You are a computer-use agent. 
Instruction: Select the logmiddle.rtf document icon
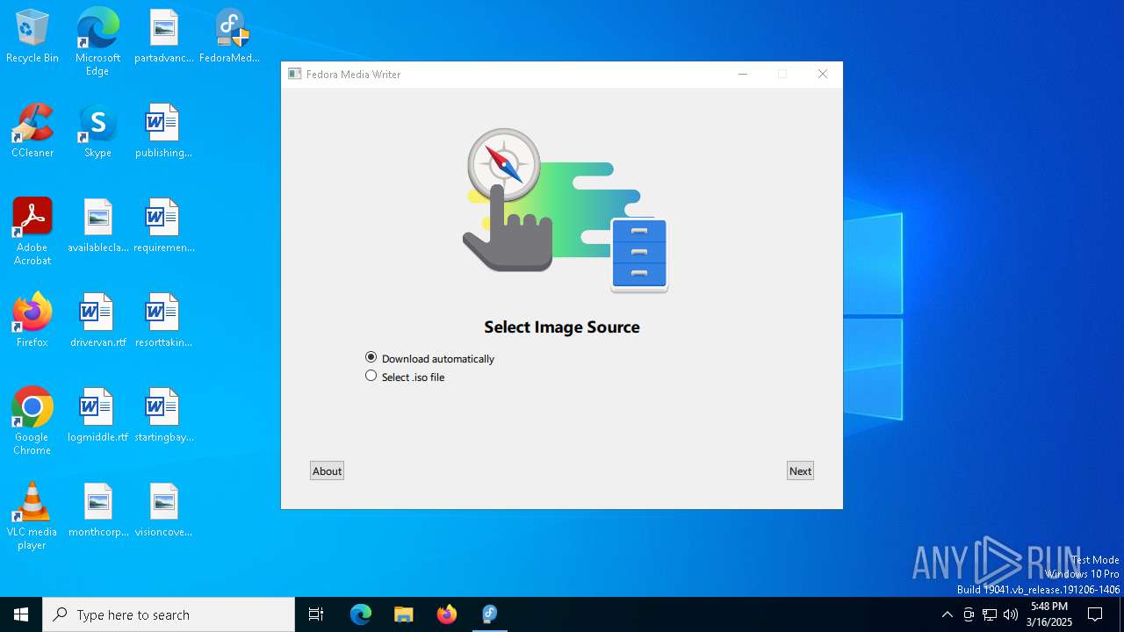pos(97,416)
